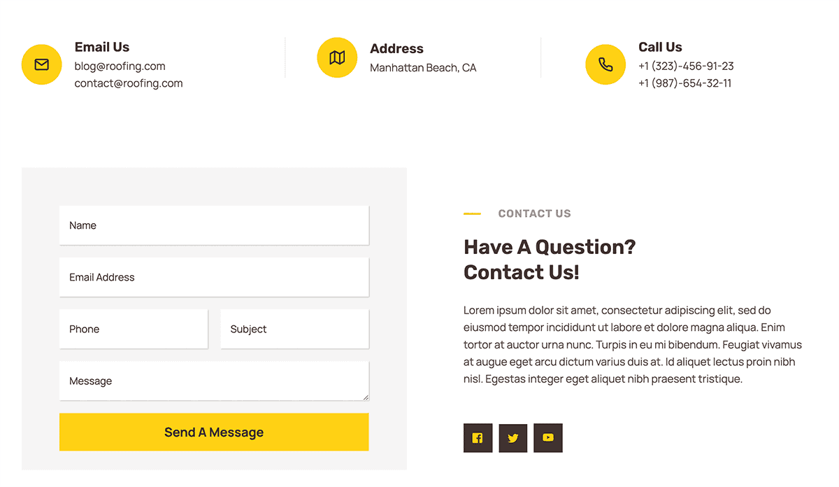Call +1 (323)-456-91-23 number link
Viewport: 839px width, 487px height.
686,66
